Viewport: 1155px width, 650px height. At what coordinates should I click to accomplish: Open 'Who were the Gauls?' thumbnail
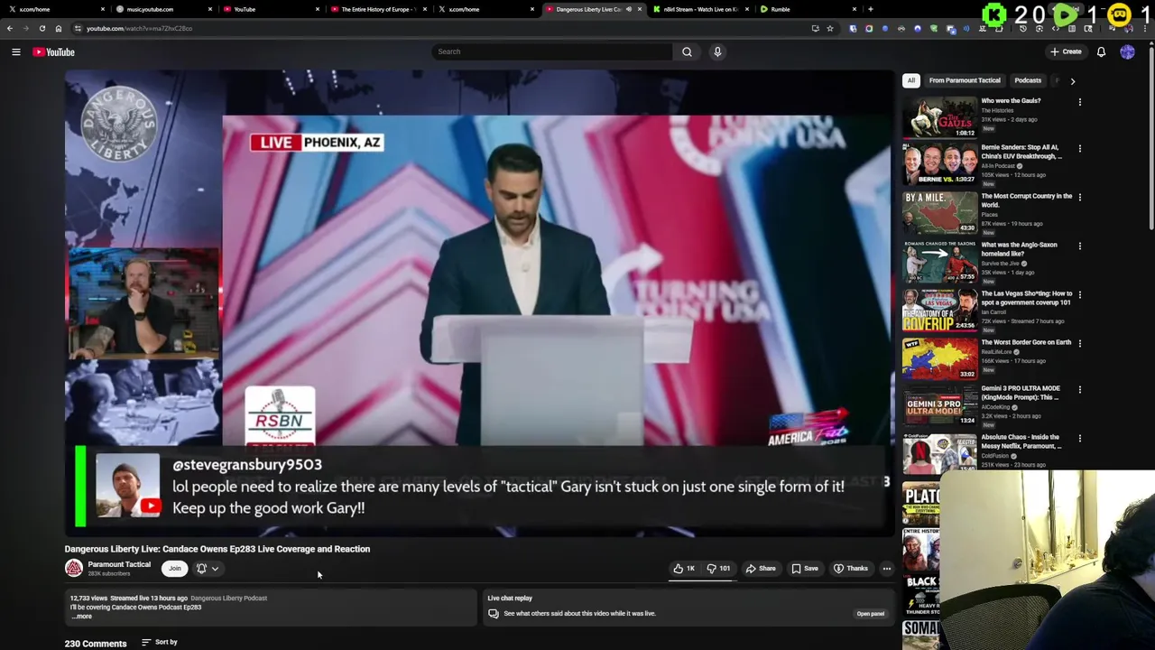click(939, 117)
